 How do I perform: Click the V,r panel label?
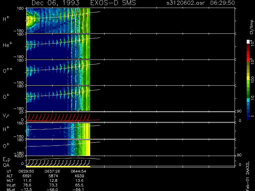click(6, 116)
